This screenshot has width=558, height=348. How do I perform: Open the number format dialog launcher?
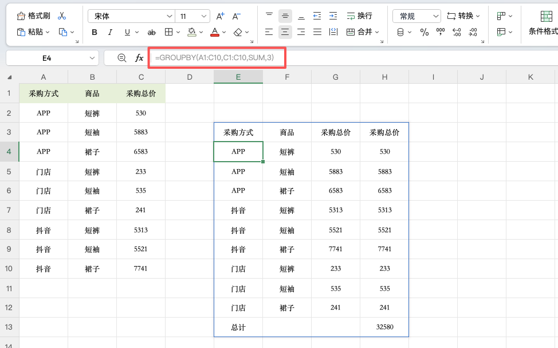[x=482, y=42]
